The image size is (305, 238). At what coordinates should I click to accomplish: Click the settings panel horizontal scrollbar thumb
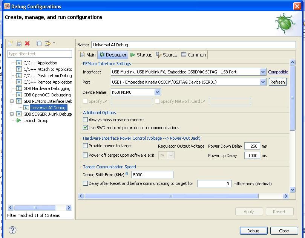(x=172, y=196)
